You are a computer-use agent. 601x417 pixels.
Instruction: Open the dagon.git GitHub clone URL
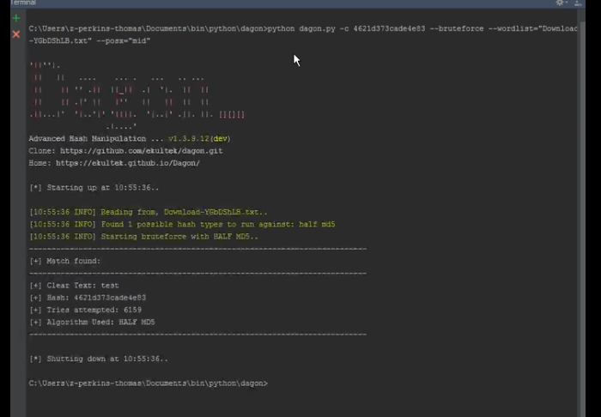click(141, 151)
